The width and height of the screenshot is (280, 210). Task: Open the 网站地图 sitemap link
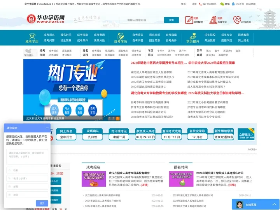pyautogui.click(x=251, y=4)
